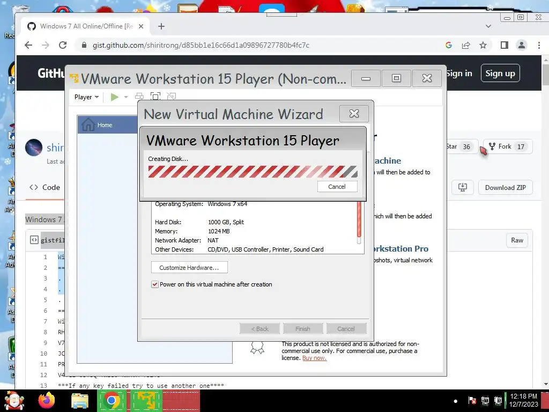
Task: Switch to VMware Player taskbar button
Action: (146, 401)
